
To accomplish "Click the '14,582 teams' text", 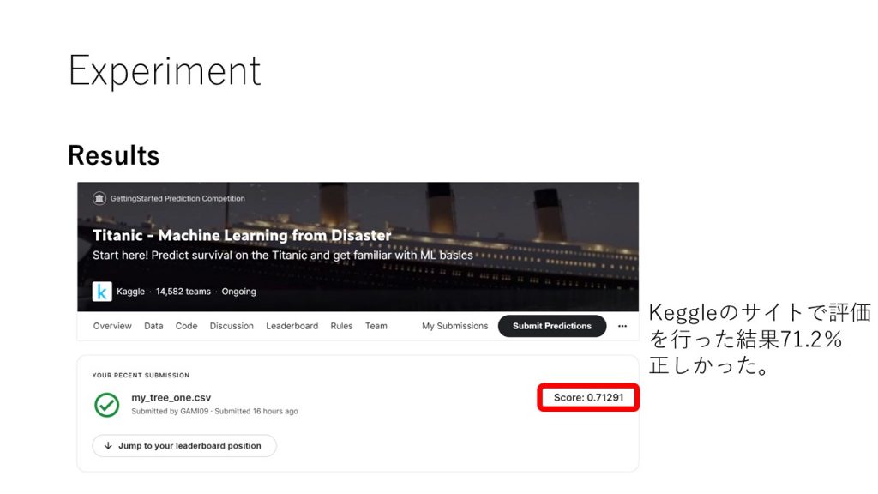I will 183,292.
